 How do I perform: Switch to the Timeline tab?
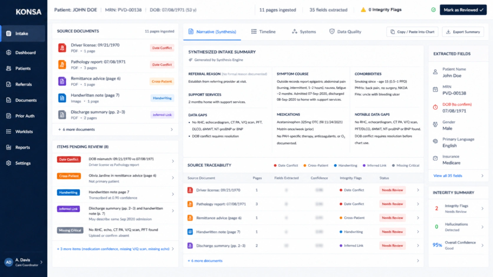[263, 32]
